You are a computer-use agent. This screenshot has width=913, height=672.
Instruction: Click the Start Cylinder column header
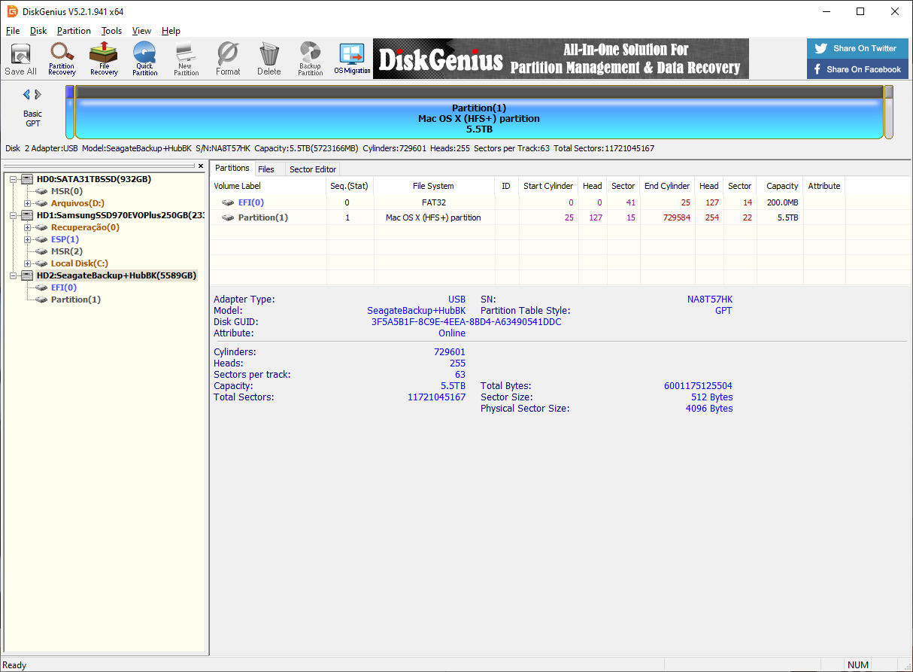pos(548,186)
